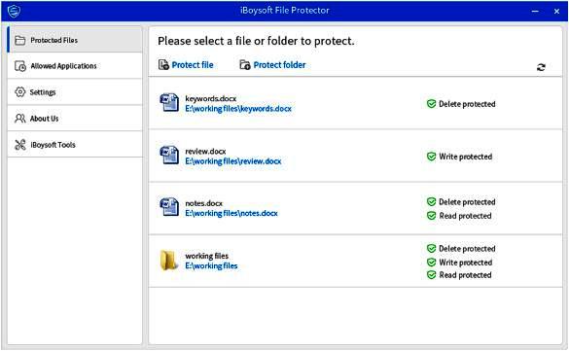Select the notes.docx Word file icon

tap(169, 207)
